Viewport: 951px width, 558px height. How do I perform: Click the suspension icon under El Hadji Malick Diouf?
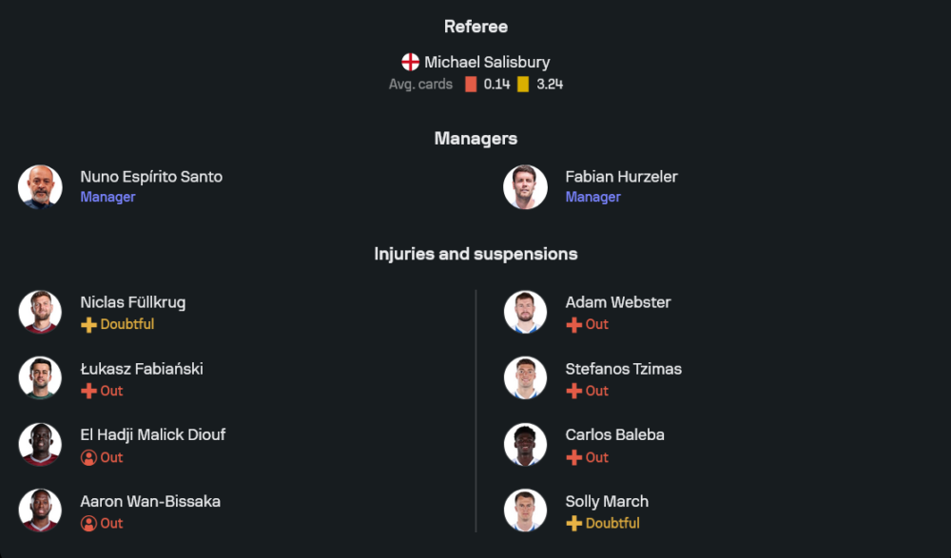point(88,458)
